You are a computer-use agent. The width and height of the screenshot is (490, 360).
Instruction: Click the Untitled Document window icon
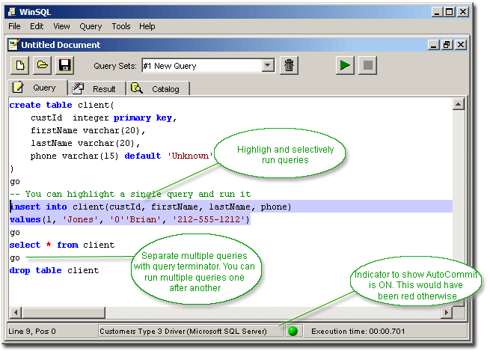[13, 45]
